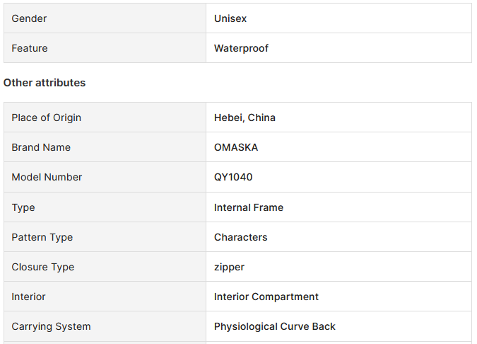Click the Hebei, China value
Viewport: 477px width, 344px height.
point(245,117)
